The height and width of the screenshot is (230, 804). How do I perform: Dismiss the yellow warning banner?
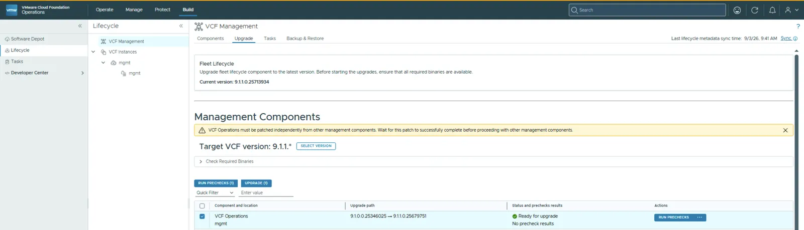click(x=785, y=130)
